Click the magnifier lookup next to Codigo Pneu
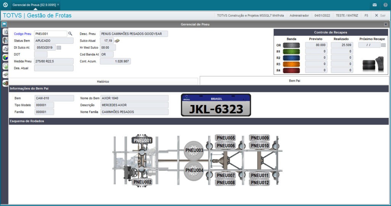 click(x=70, y=34)
